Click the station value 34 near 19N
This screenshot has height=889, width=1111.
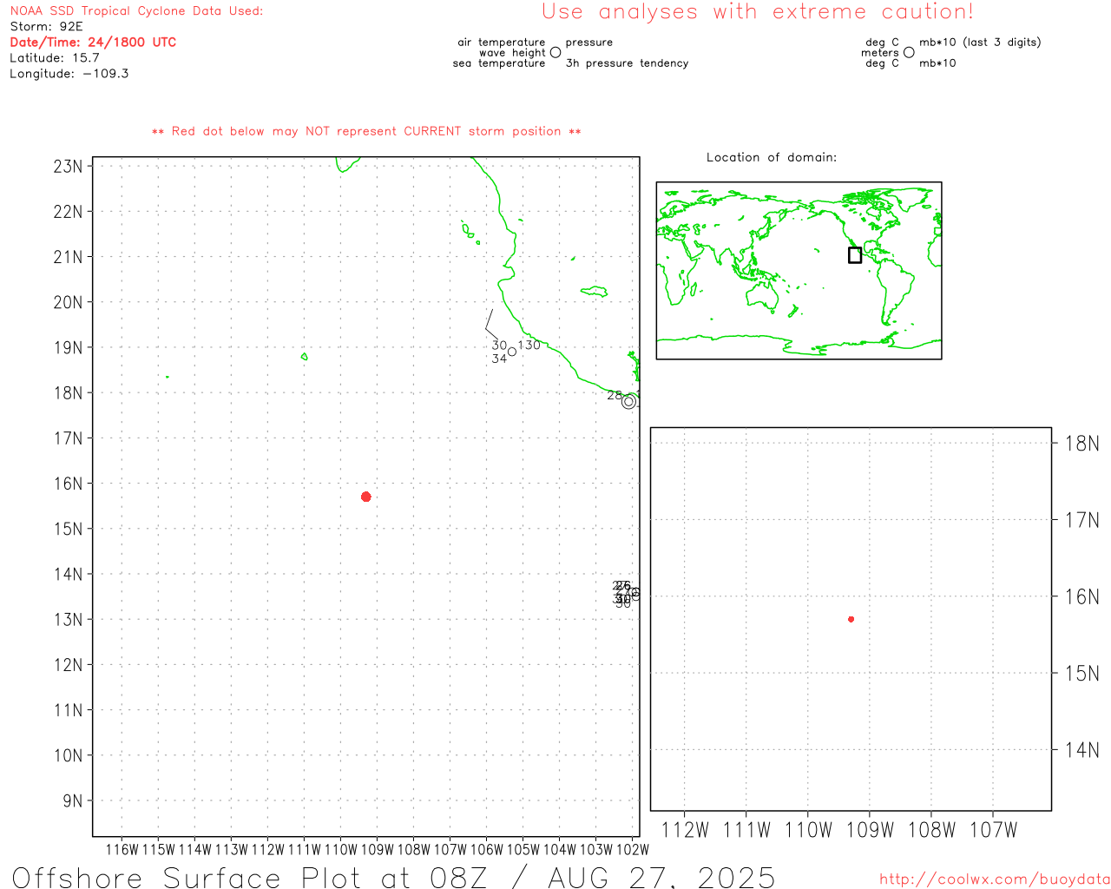499,359
